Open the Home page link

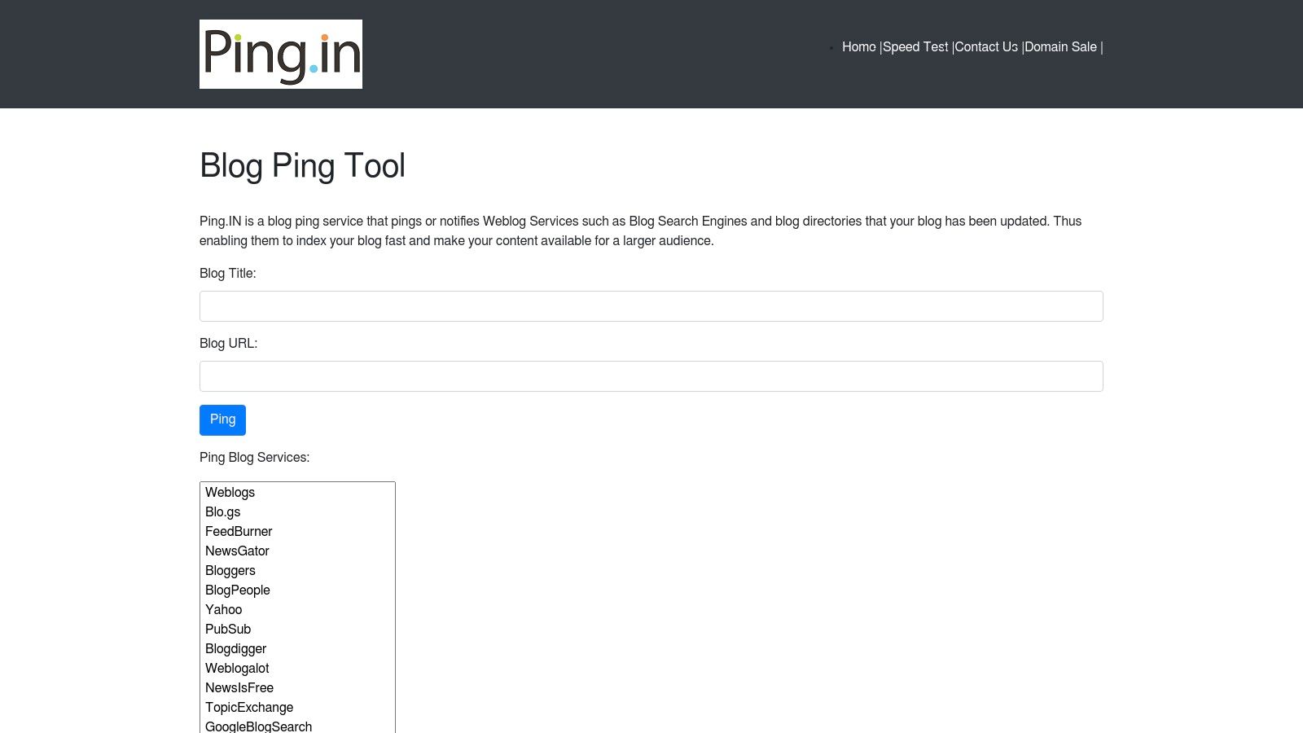click(858, 46)
